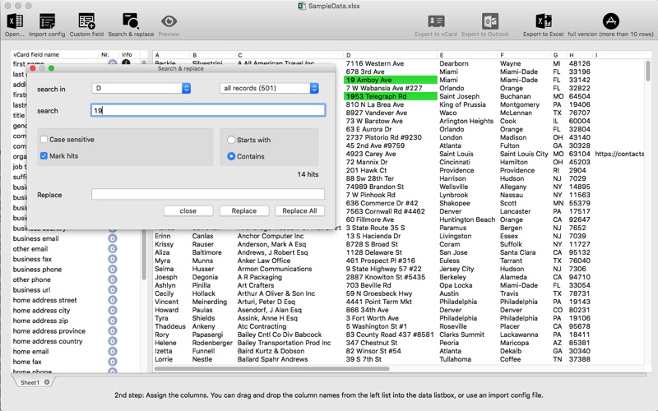Click the Export to vCard icon
The height and width of the screenshot is (411, 658).
coord(436,21)
